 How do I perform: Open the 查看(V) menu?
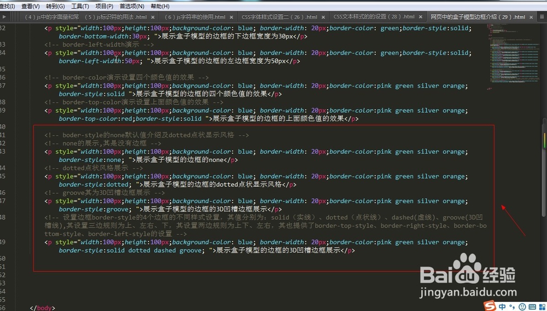coord(30,6)
